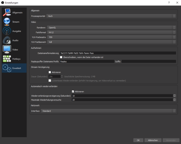
Task: Select the Allgemein tab label
Action: coord(17,13)
